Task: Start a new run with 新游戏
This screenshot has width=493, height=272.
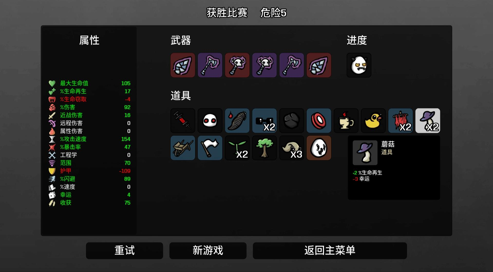Action: (x=208, y=250)
